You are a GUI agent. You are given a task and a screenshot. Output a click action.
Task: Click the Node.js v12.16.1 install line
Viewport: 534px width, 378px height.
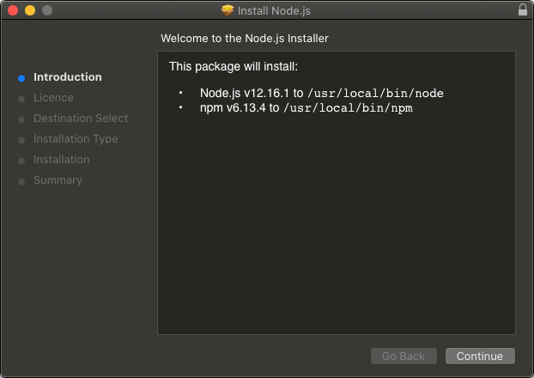pyautogui.click(x=321, y=93)
